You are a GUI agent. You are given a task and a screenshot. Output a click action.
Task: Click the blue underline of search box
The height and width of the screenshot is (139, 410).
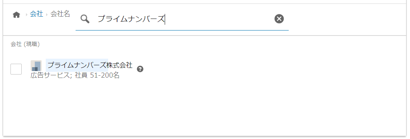coord(182,30)
